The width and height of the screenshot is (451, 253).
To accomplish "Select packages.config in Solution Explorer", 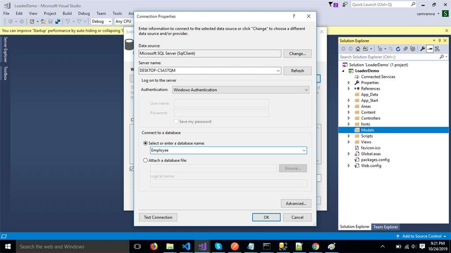I will coord(375,160).
